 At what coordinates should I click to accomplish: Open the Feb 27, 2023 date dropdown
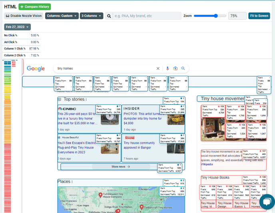(17, 27)
